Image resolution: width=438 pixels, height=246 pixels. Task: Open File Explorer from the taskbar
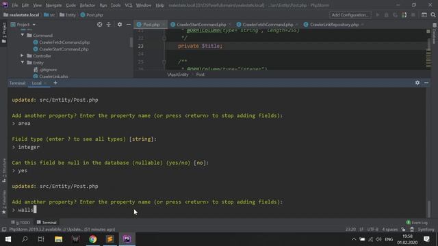coord(58,239)
